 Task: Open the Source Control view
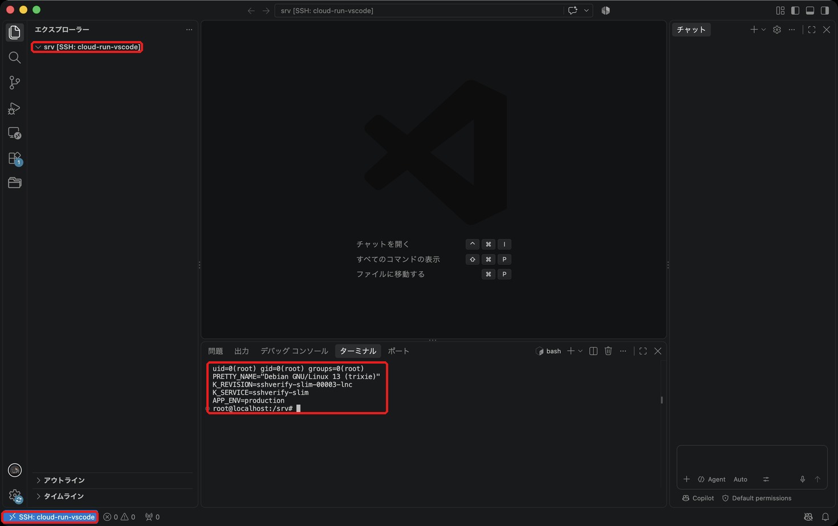pyautogui.click(x=15, y=83)
